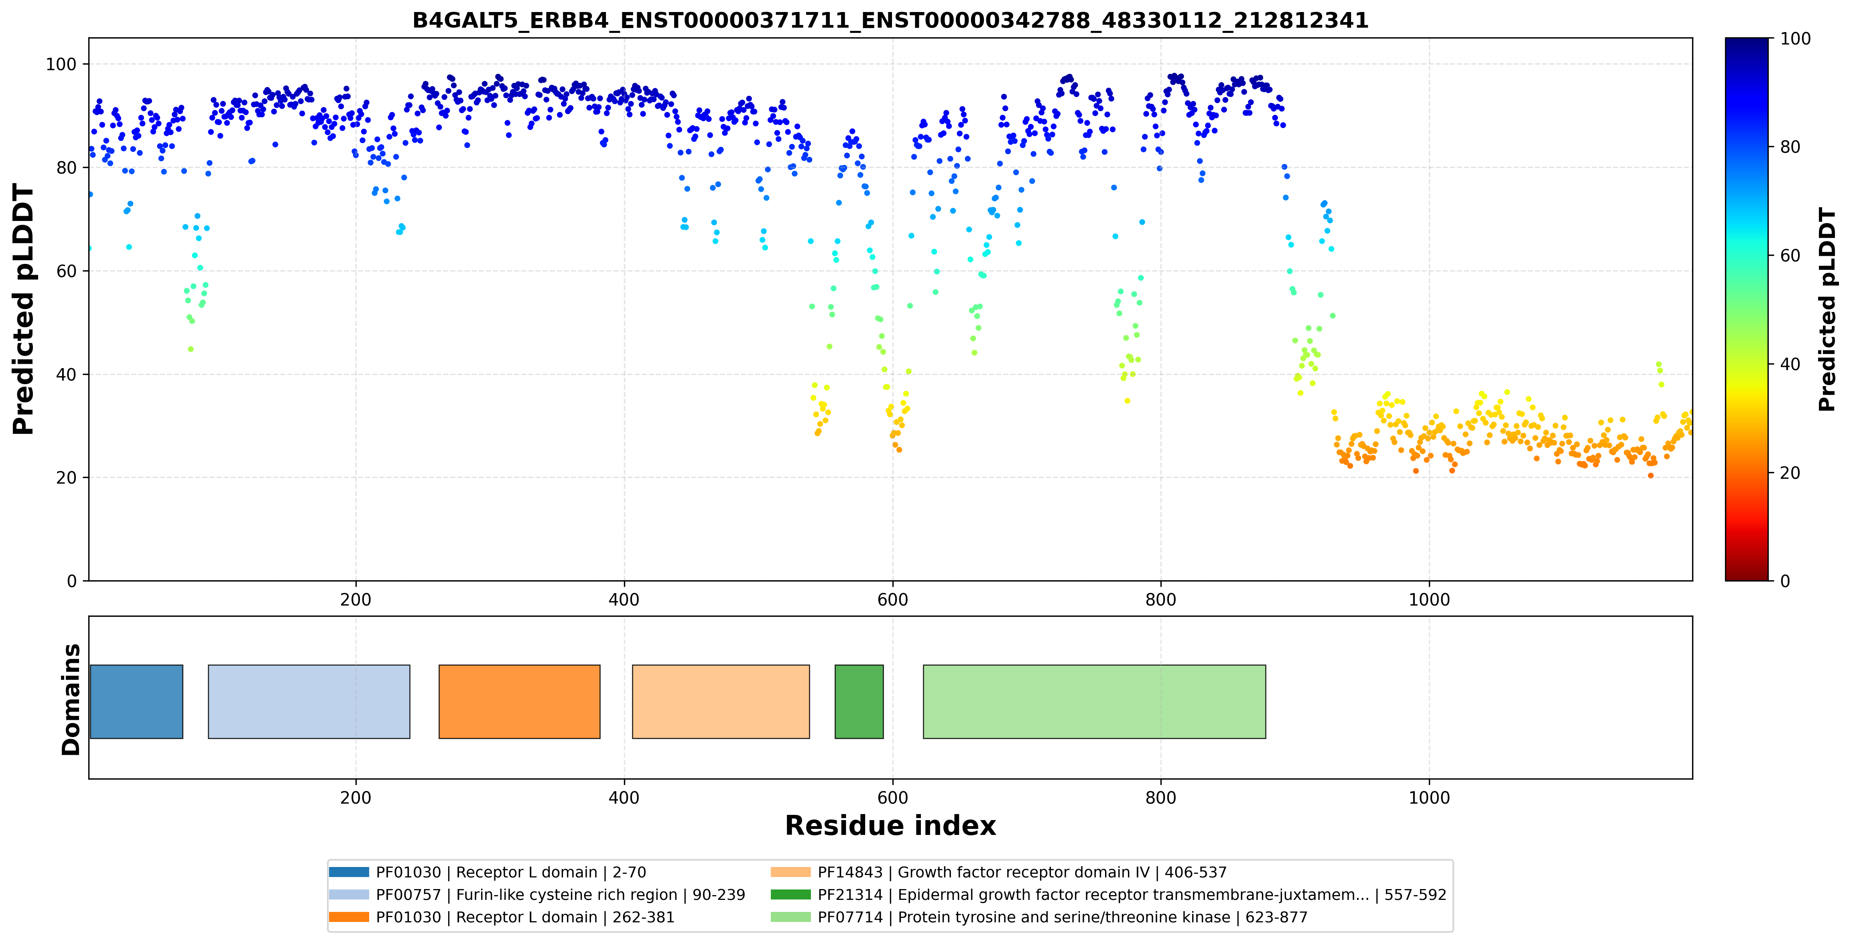Screen dimensions: 1851x944
Task: Click the vertical pLDDT colorbar gradient
Action: (1747, 310)
